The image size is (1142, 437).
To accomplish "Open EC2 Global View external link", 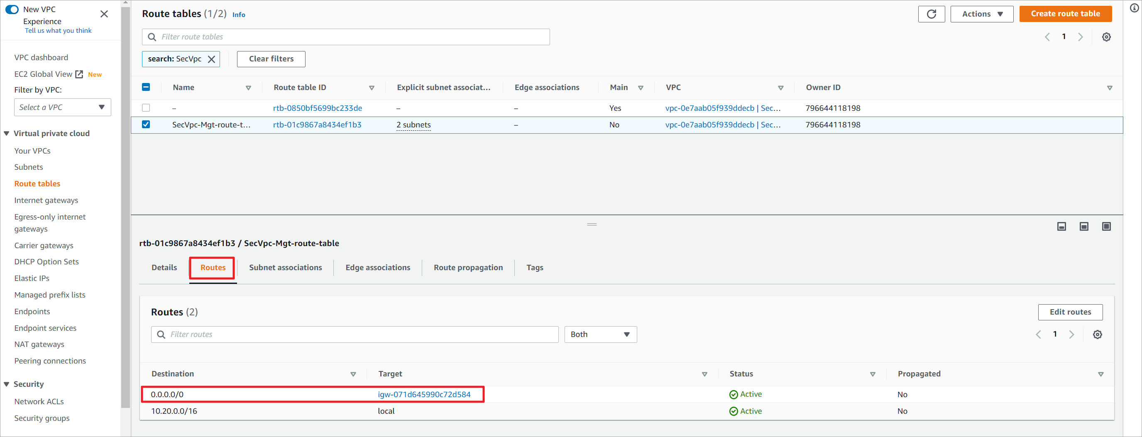I will [79, 74].
